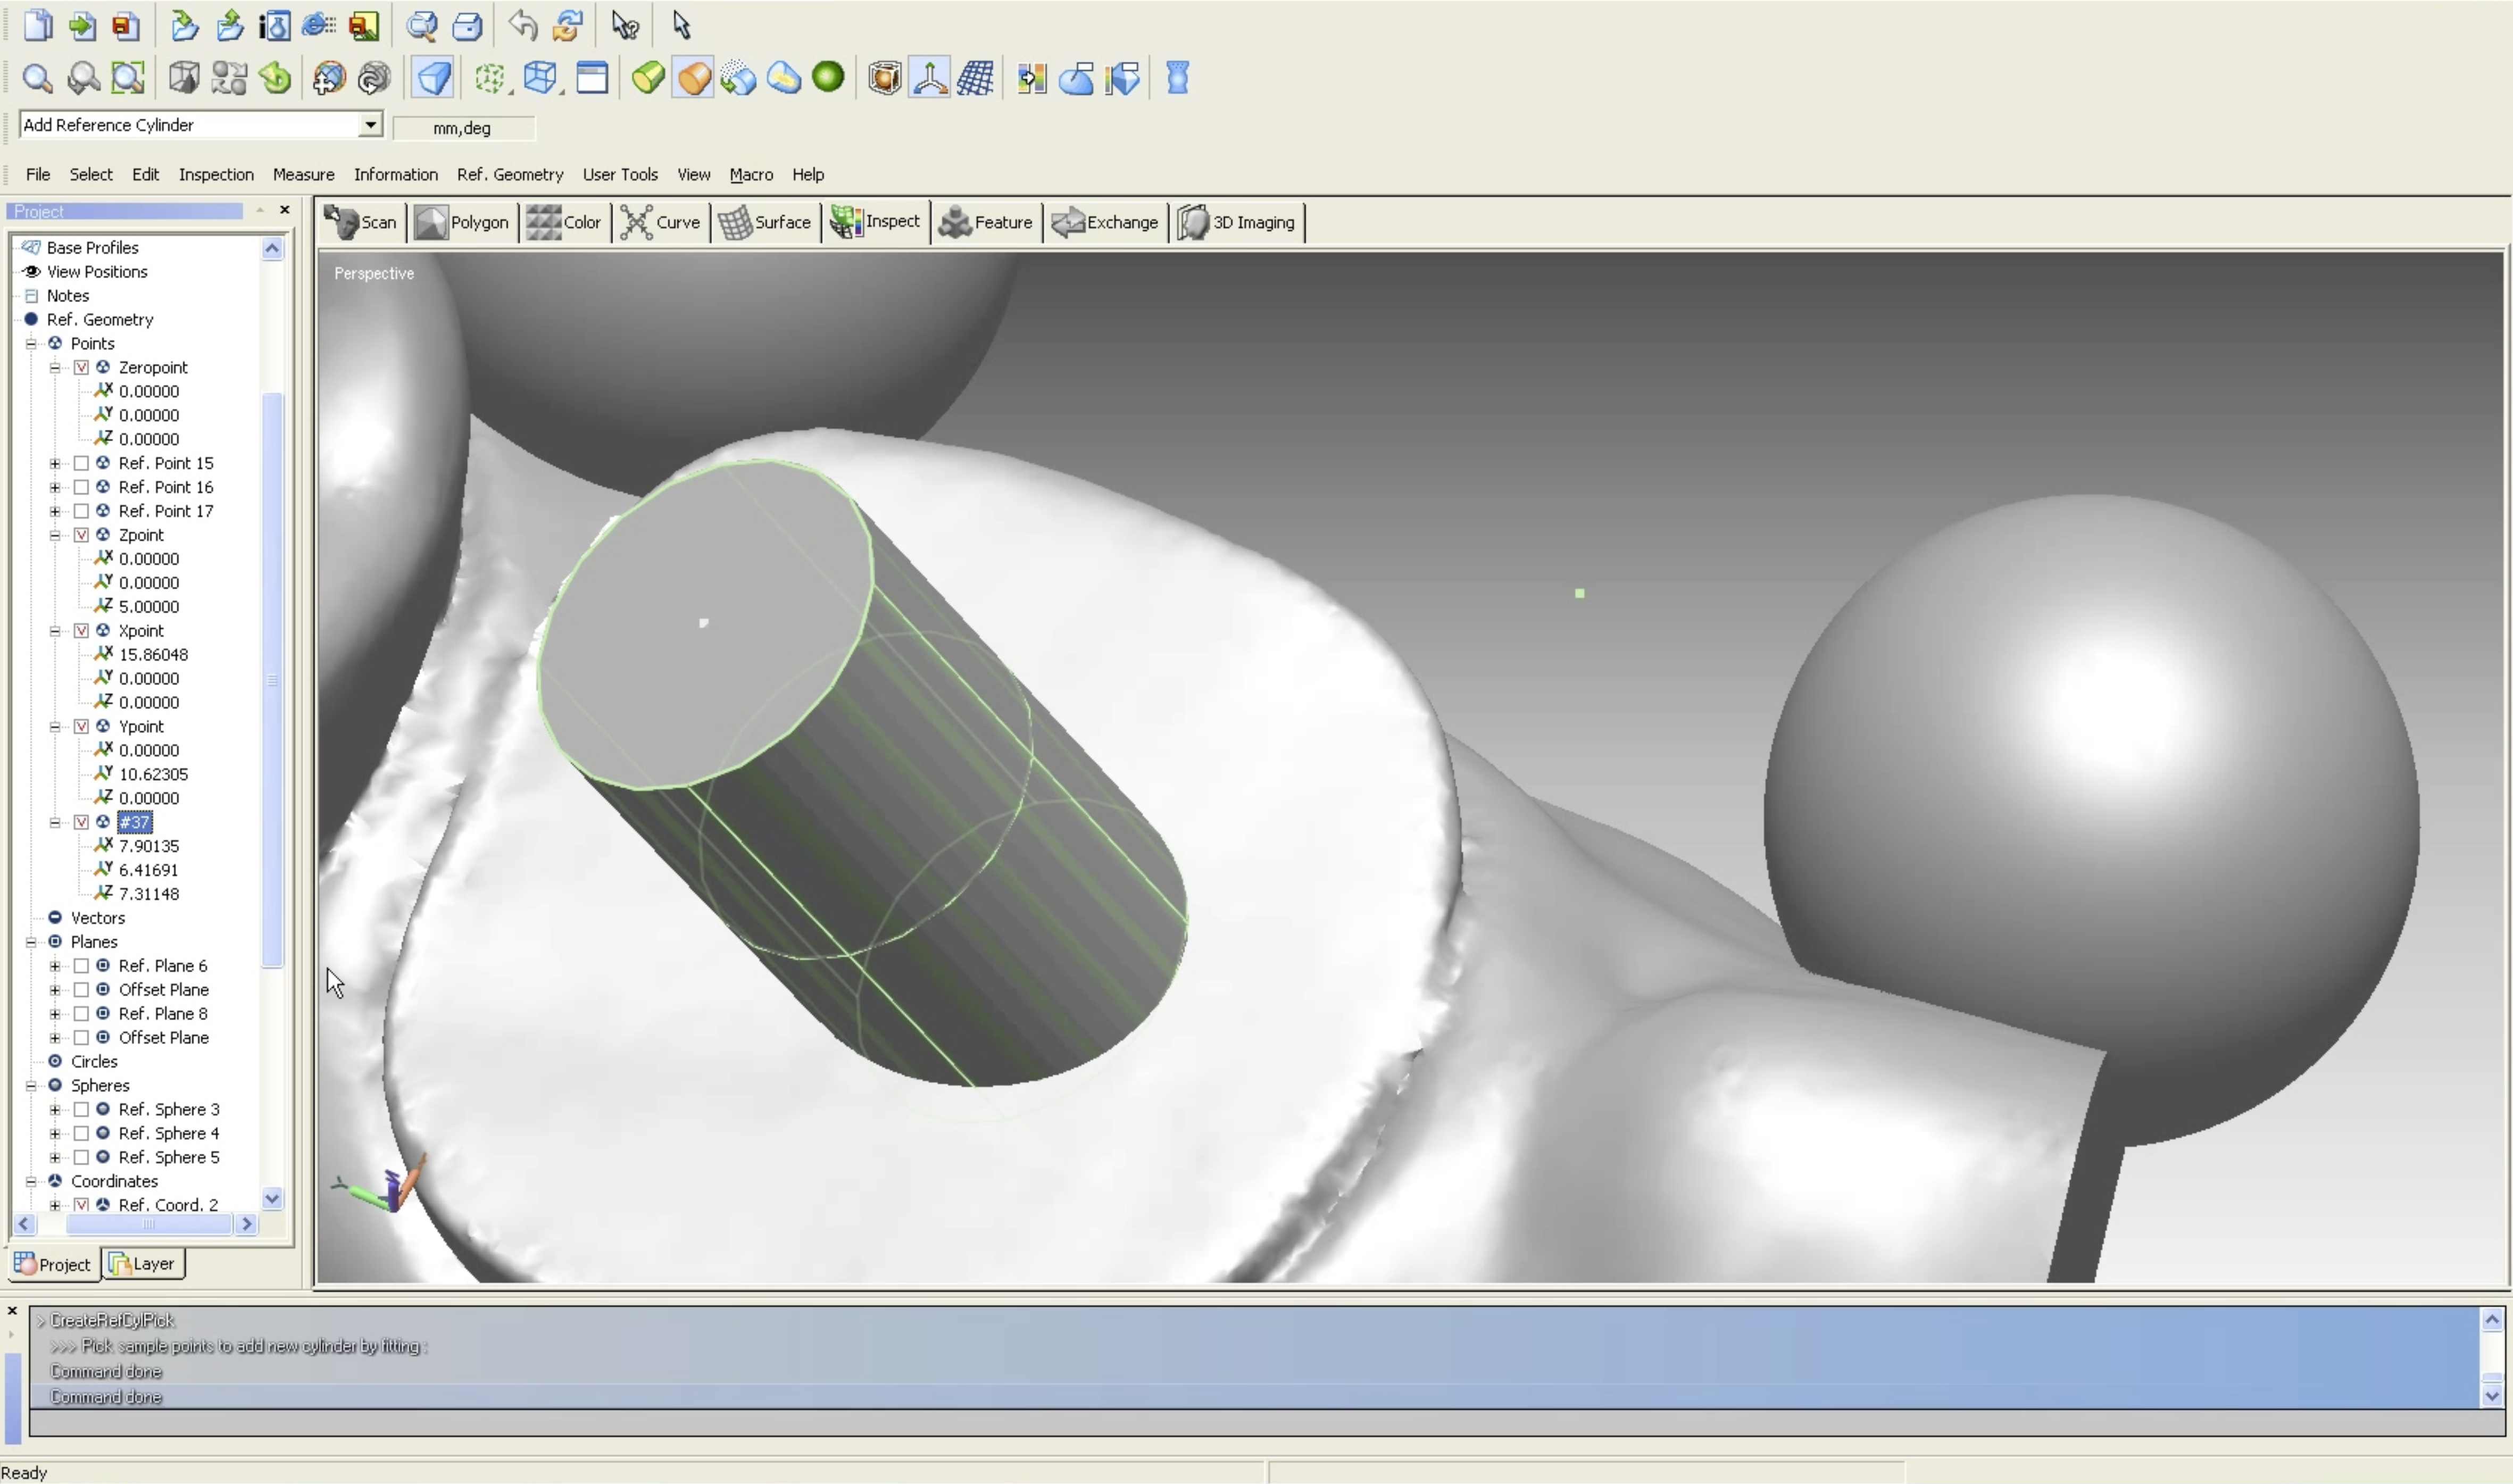
Task: Uncheck the Zeropoint visibility checkbox
Action: click(x=82, y=367)
